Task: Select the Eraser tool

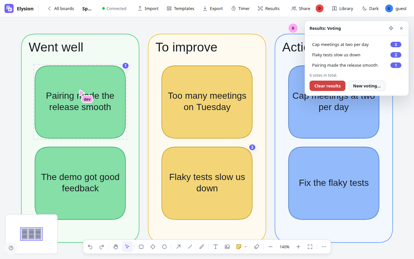Action: point(256,247)
